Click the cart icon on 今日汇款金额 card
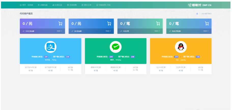This screenshot has width=232, height=110. 60,23
